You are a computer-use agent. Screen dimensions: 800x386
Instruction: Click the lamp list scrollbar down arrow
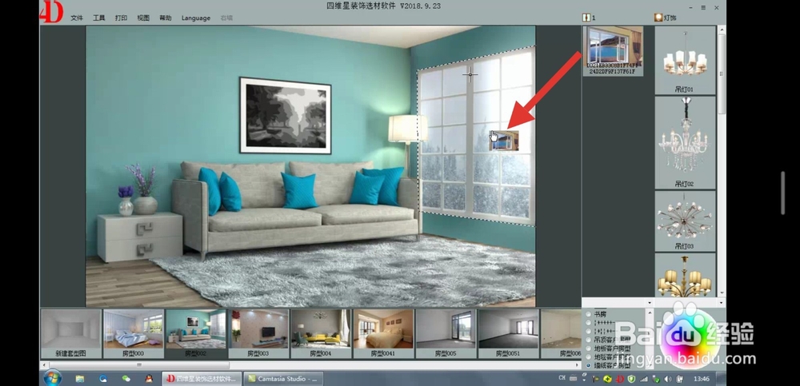click(722, 294)
